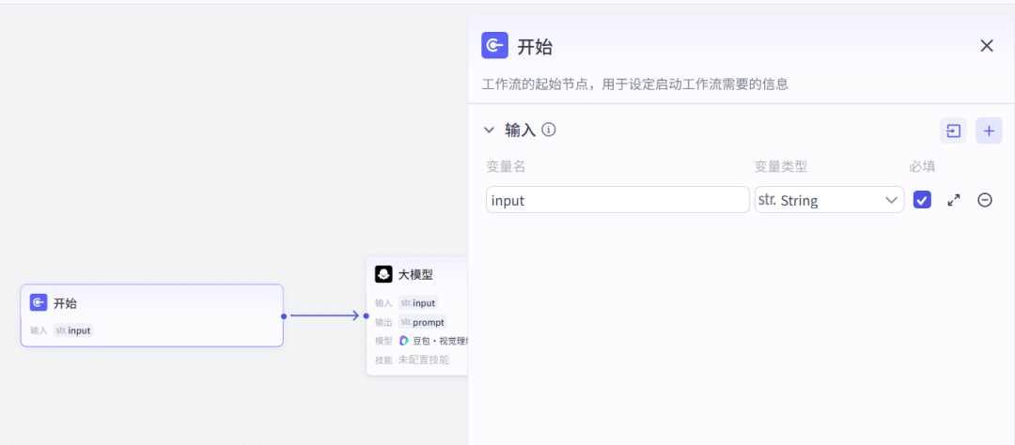Screen dimensions: 1015x445
Task: Expand the input variable row details
Action: tap(954, 200)
